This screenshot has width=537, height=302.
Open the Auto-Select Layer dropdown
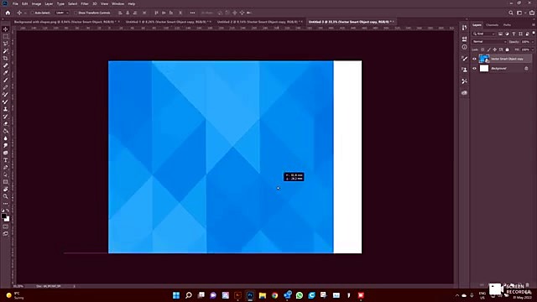pyautogui.click(x=62, y=13)
